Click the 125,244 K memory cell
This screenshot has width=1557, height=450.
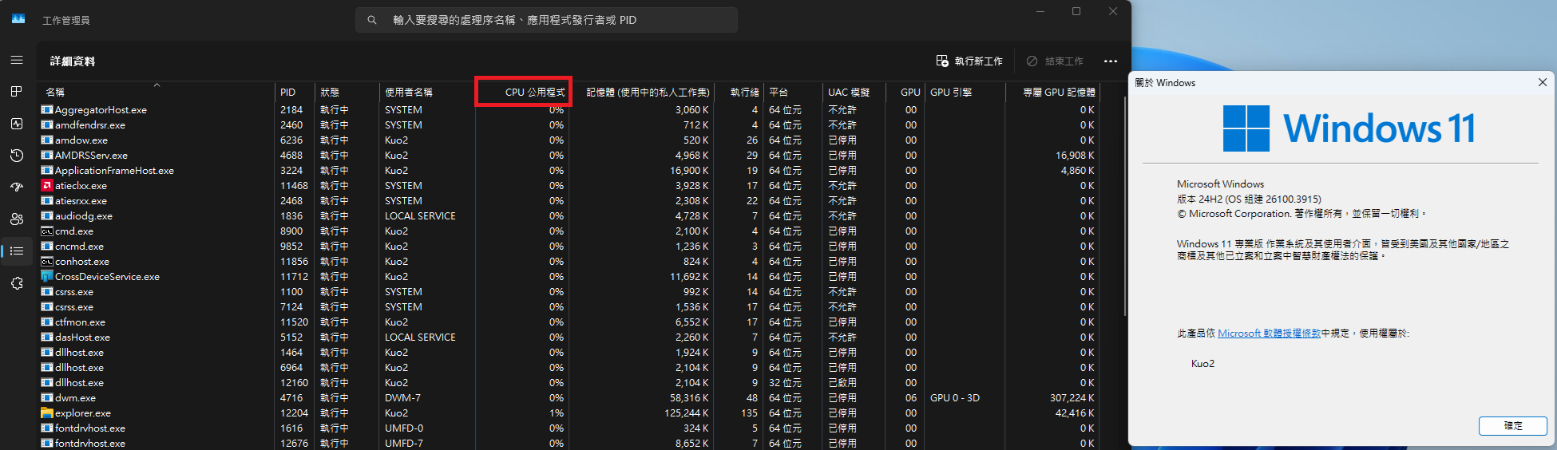pyautogui.click(x=686, y=412)
